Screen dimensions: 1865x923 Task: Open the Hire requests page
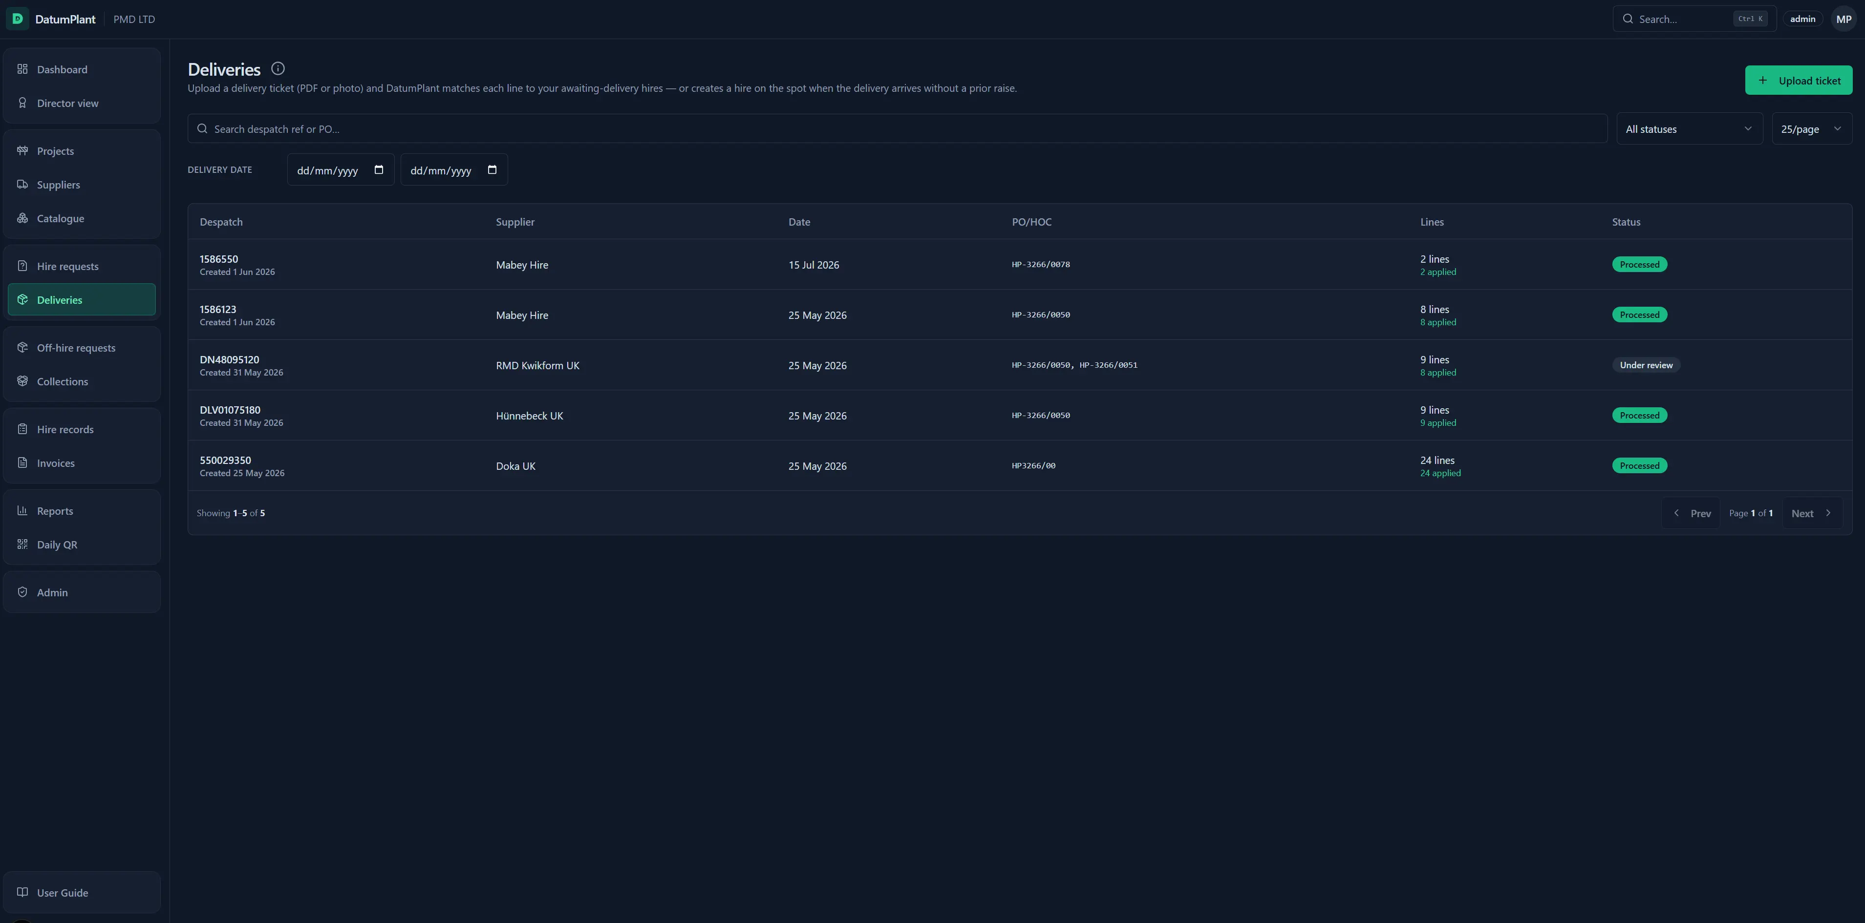coord(82,266)
